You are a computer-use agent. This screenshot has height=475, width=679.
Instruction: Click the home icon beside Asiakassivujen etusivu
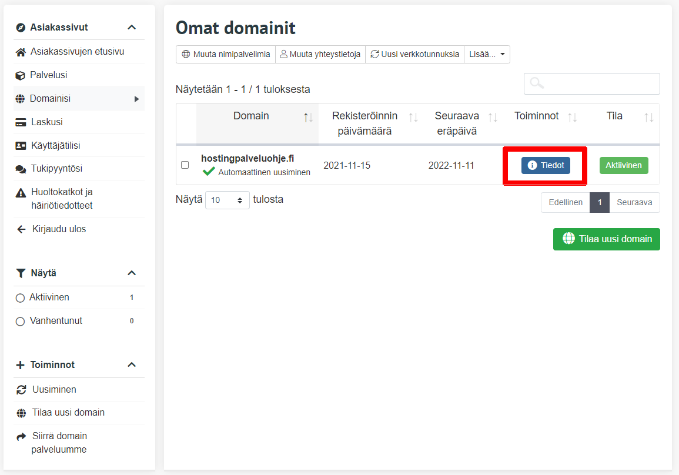coord(21,52)
